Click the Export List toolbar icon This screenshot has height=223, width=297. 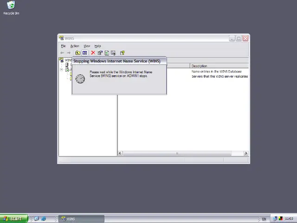(x=113, y=53)
